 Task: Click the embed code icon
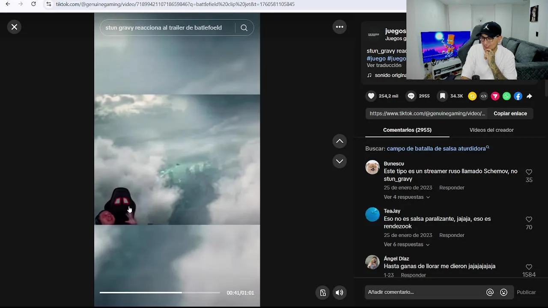(484, 96)
